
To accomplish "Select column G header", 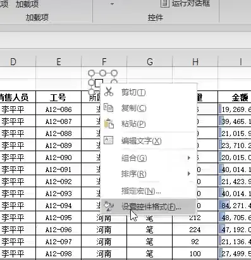I will point(150,62).
